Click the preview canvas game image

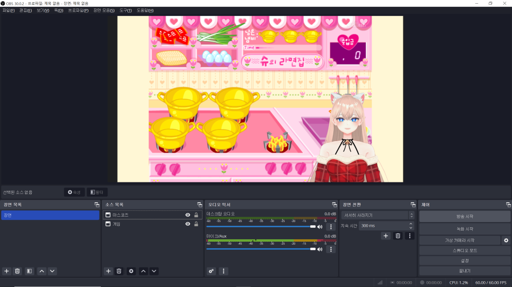tap(260, 99)
